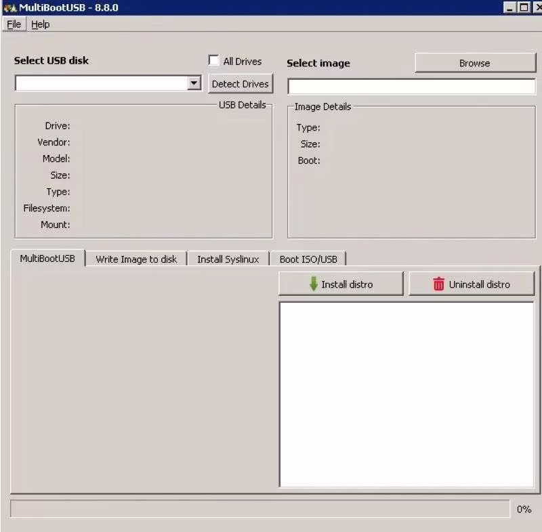Click the Drive: label in USB Details
The image size is (542, 532).
pos(58,126)
